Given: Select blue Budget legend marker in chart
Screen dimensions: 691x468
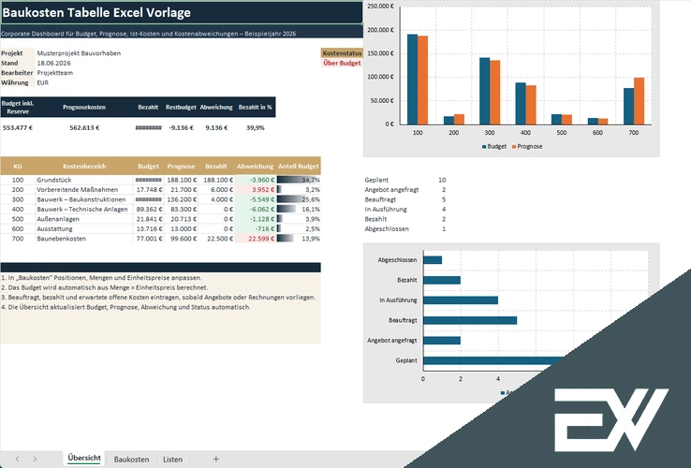Looking at the screenshot, I should [484, 147].
